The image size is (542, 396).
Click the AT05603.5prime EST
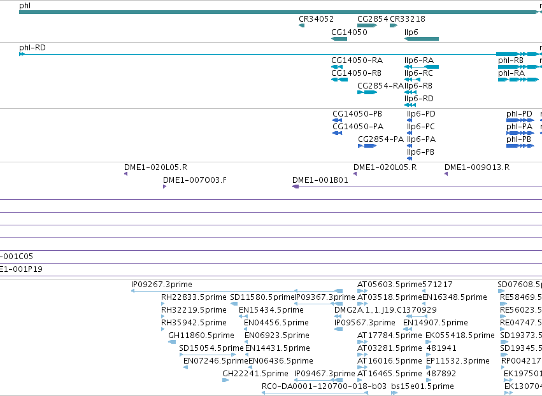(x=362, y=291)
